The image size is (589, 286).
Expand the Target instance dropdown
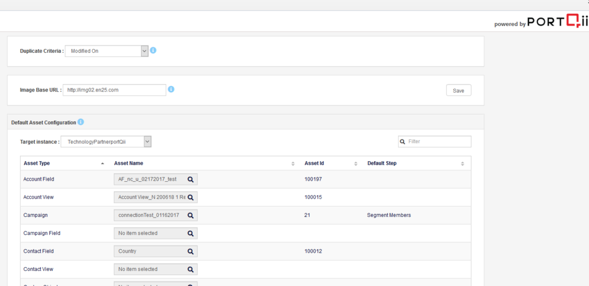(x=107, y=142)
